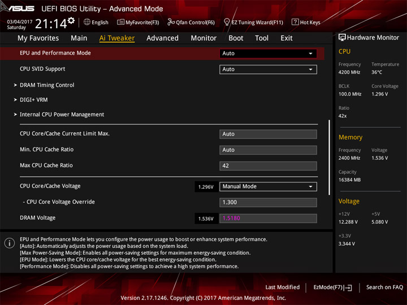407x305 pixels.
Task: Click the Hot Keys question mark icon
Action: [x=295, y=22]
